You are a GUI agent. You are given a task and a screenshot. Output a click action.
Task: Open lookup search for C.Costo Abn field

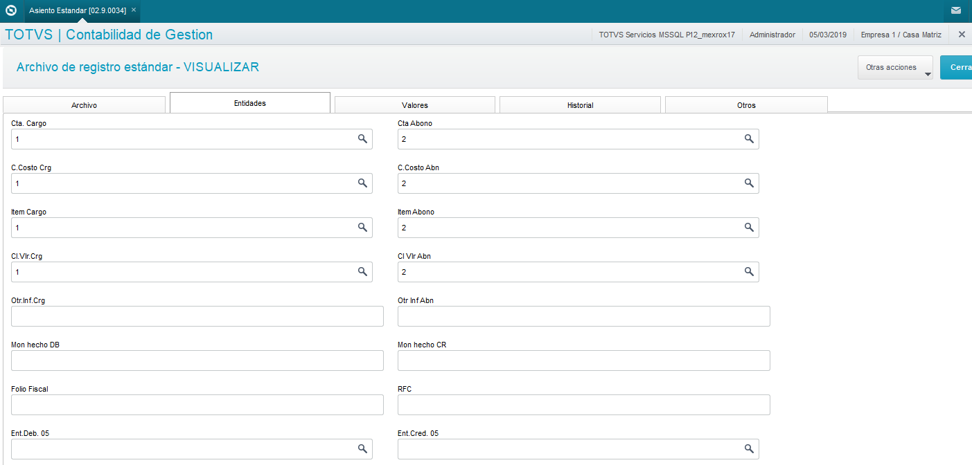pyautogui.click(x=749, y=183)
